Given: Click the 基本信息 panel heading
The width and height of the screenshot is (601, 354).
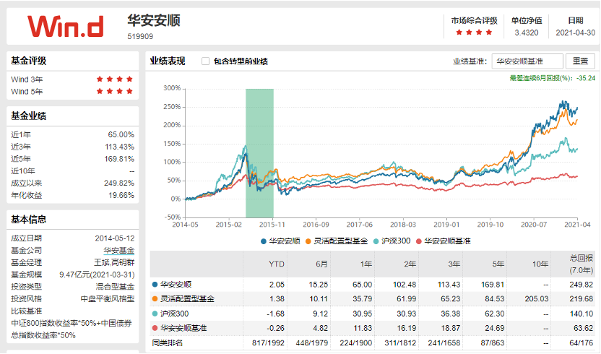Looking at the screenshot, I should click(29, 220).
